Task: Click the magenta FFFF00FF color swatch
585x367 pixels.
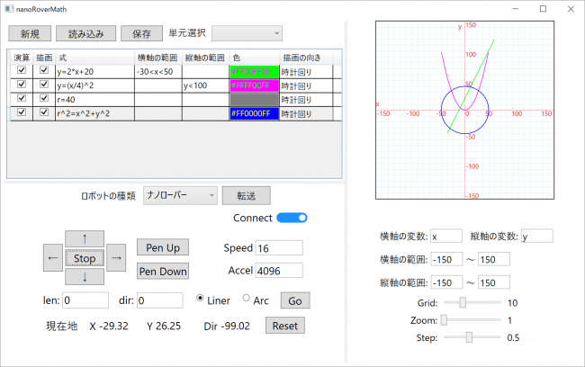Action: click(x=253, y=85)
